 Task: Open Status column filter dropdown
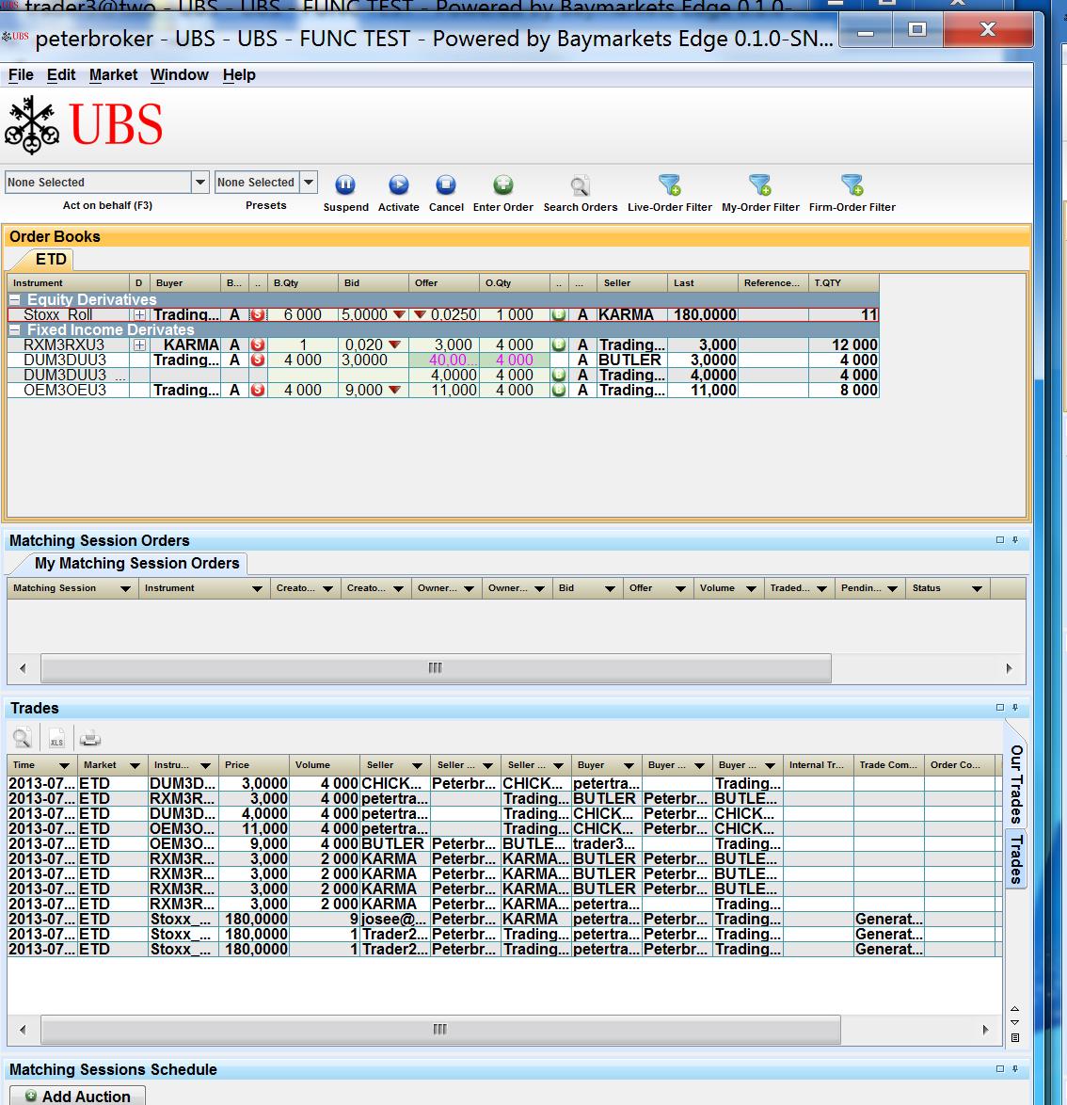point(977,588)
